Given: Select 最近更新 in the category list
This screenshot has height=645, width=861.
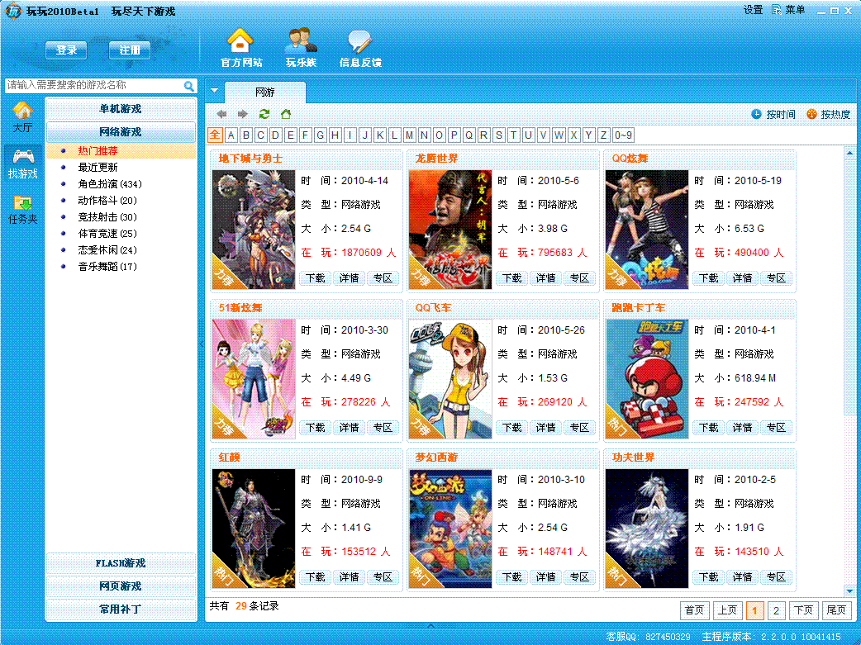Looking at the screenshot, I should pyautogui.click(x=98, y=168).
